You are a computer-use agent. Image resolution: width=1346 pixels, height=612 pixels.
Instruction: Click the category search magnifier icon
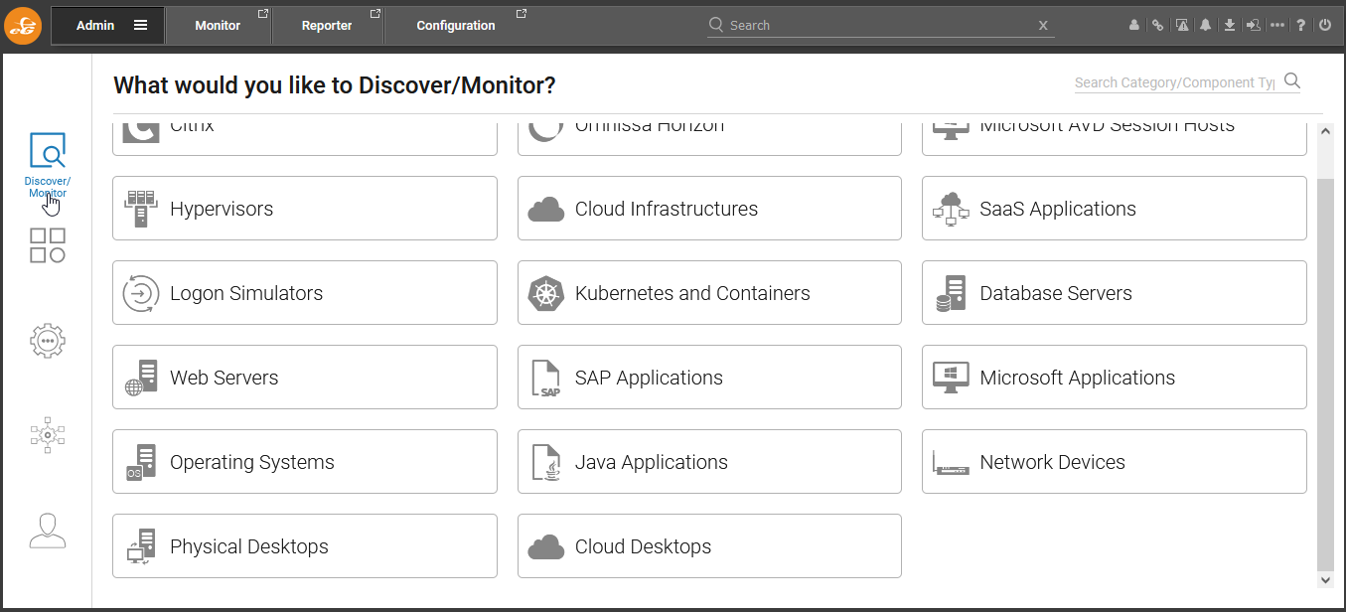pyautogui.click(x=1292, y=81)
